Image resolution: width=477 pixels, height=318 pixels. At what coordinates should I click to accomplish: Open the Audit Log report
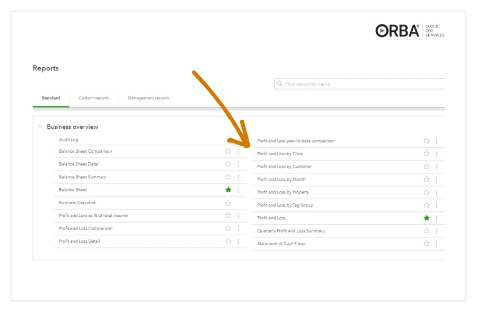point(68,139)
